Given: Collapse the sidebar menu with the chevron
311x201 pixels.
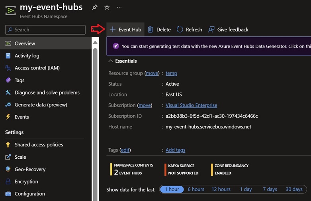Looking at the screenshot, I should [x=93, y=30].
